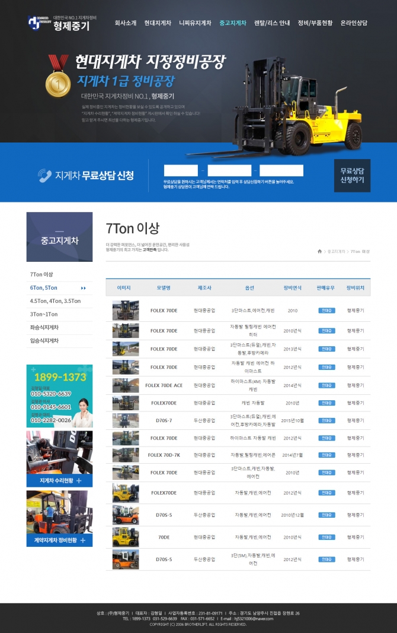Click the year cell 2013년식

click(x=292, y=349)
